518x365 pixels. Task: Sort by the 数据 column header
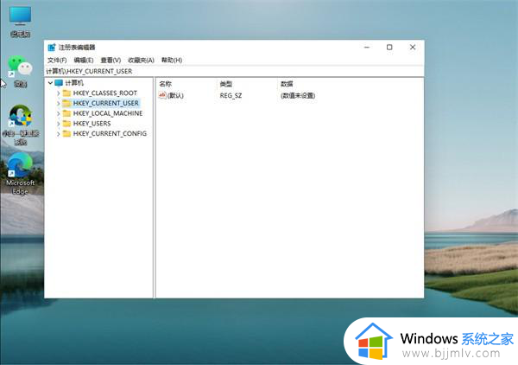(287, 84)
